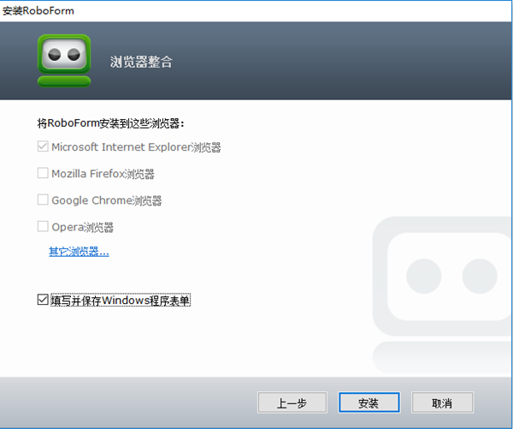Check the Google Chrome浏览器 checkbox
Image resolution: width=513 pixels, height=429 pixels.
click(x=43, y=200)
